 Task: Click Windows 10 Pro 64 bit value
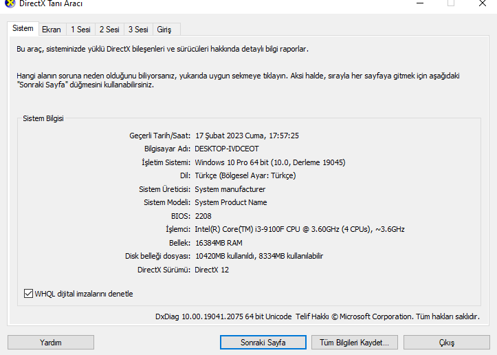270,162
